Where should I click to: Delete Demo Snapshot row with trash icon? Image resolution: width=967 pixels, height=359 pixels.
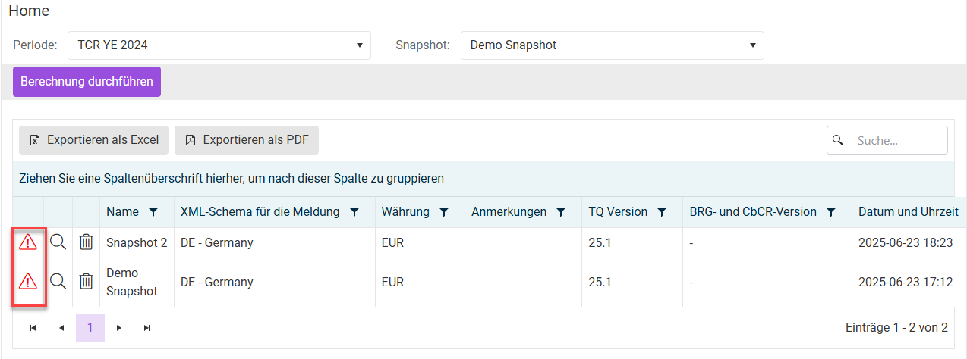87,282
